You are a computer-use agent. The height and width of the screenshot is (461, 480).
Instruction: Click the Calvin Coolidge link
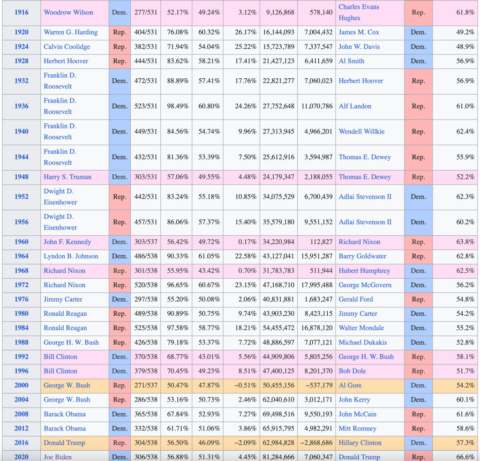[67, 47]
